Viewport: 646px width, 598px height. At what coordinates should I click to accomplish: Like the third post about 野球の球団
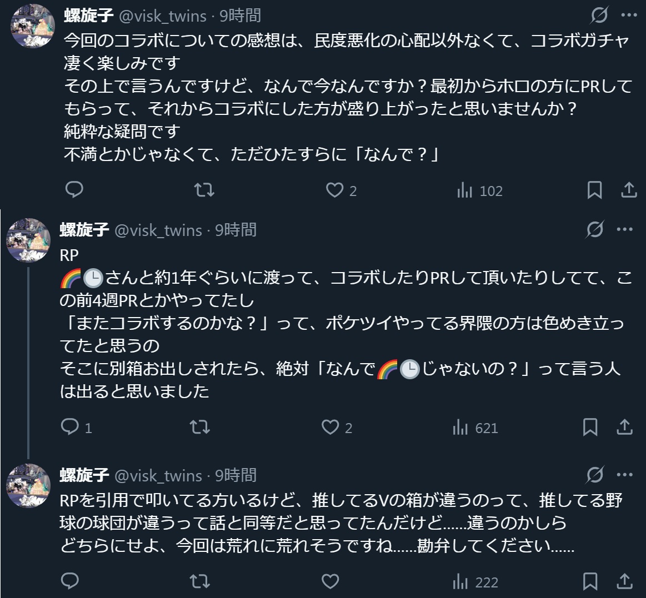pyautogui.click(x=330, y=581)
